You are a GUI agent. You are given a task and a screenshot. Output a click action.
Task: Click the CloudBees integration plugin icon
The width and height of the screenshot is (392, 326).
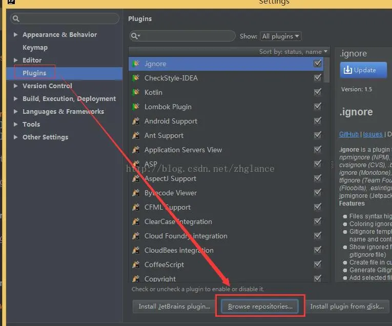pos(136,250)
